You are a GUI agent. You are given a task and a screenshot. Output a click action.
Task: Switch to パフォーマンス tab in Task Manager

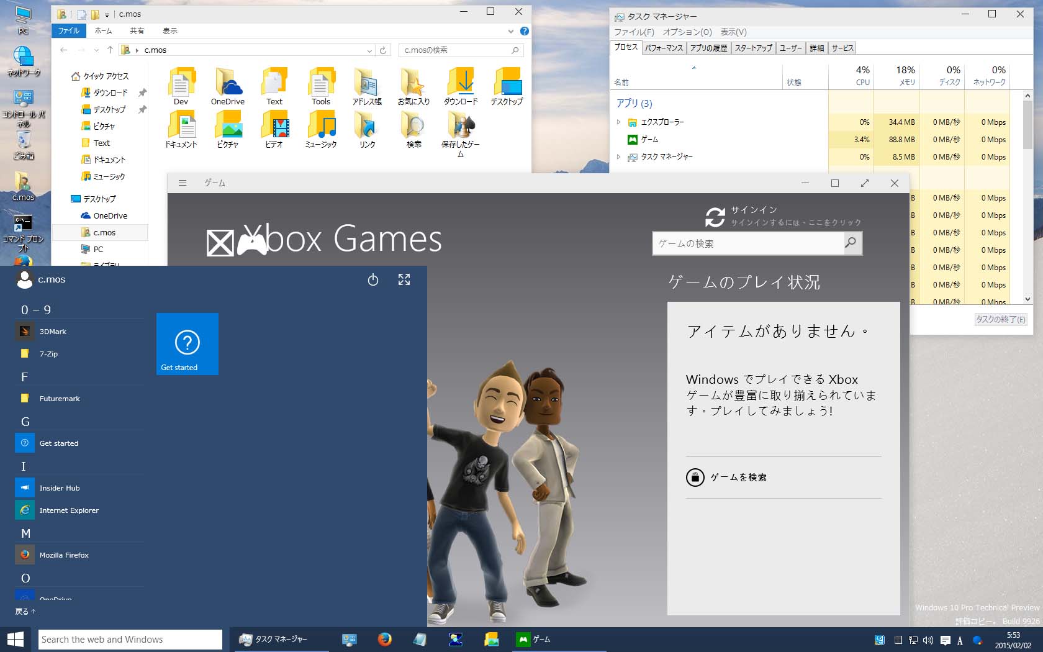(x=664, y=48)
